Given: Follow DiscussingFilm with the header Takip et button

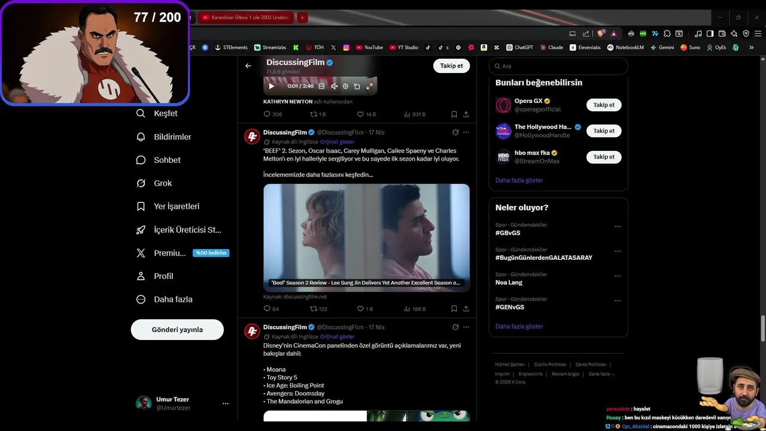Looking at the screenshot, I should pos(451,66).
